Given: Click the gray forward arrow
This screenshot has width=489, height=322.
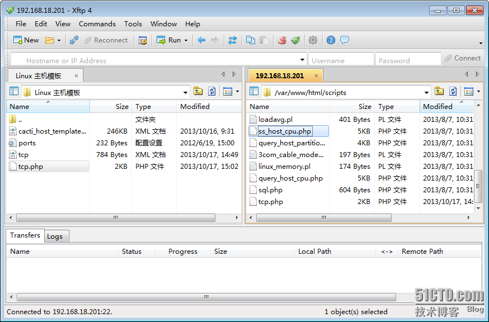Looking at the screenshot, I should click(x=215, y=40).
